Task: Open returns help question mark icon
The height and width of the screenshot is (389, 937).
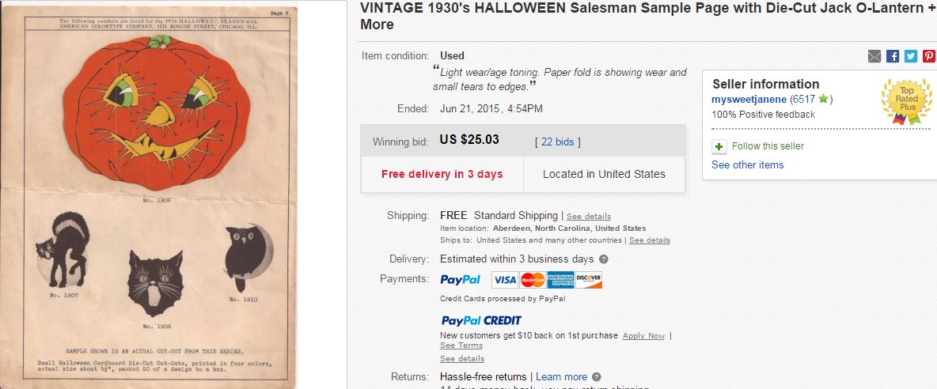Action: pos(596,377)
